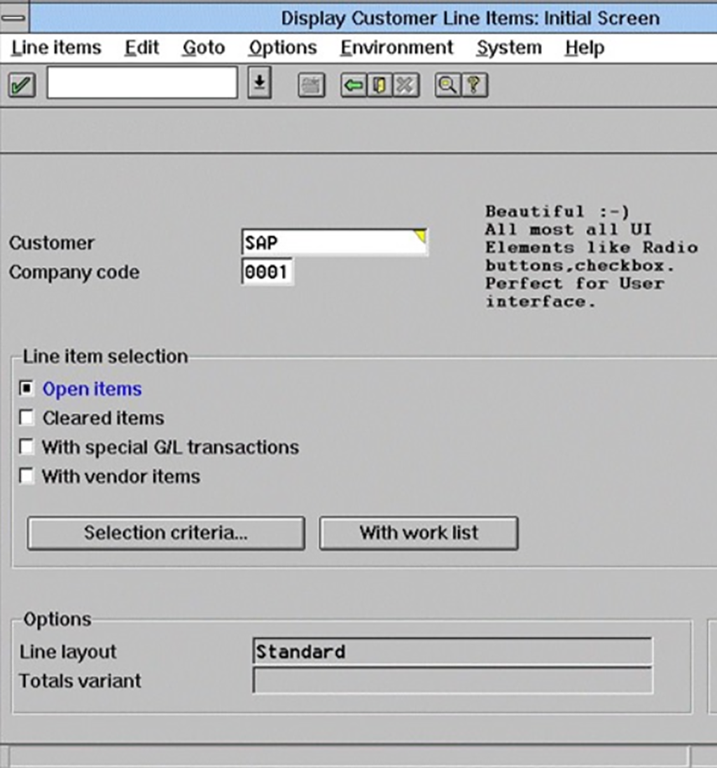Tick the With vendor items checkbox

tap(27, 477)
